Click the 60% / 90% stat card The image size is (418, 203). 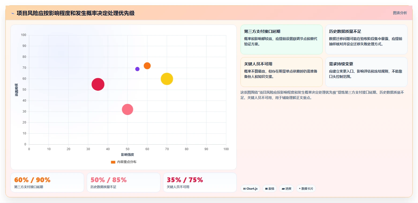coord(47,182)
